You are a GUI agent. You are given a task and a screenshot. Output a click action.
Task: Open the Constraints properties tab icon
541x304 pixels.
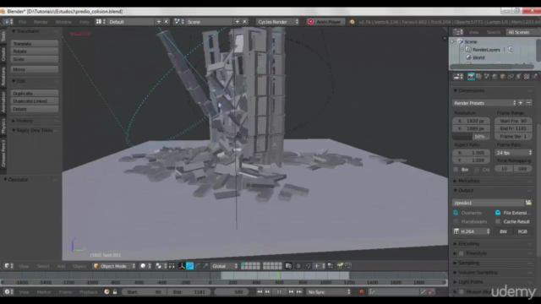tap(511, 77)
